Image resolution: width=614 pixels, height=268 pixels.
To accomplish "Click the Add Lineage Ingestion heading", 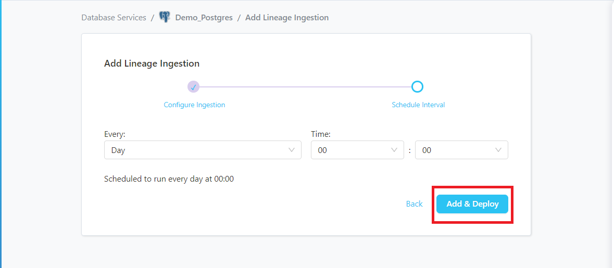I will coord(152,63).
